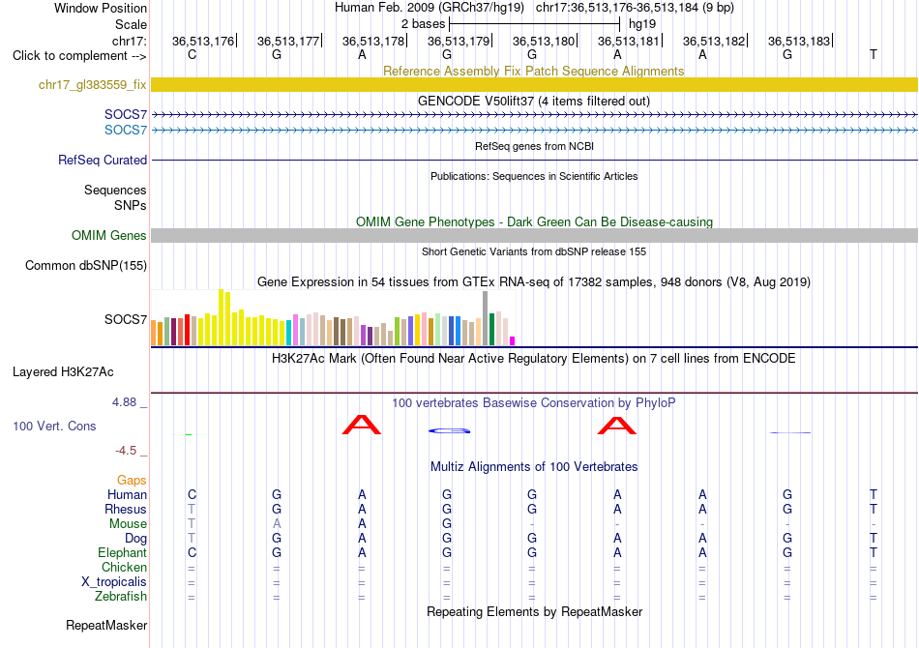Click the gray OMIM Genes bar
Viewport: 919px width, 648px height.
pyautogui.click(x=534, y=236)
